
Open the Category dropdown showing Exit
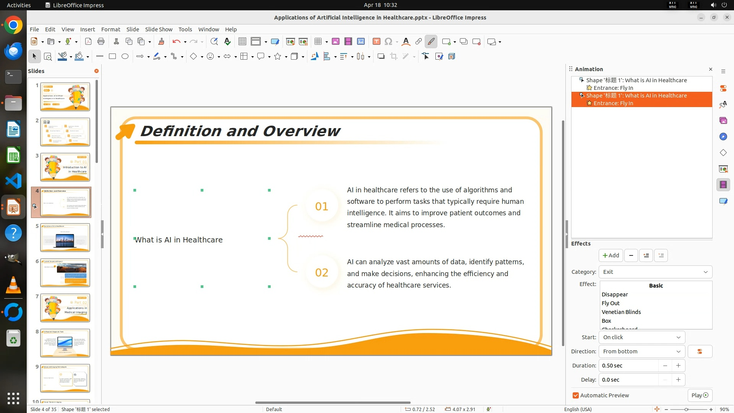coord(655,272)
